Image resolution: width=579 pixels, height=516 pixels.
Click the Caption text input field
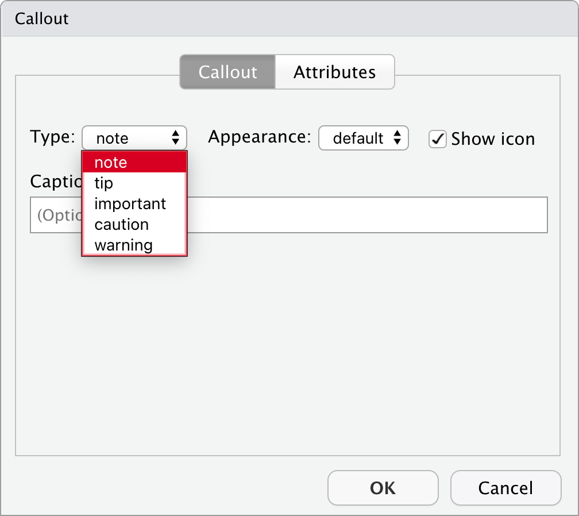pyautogui.click(x=368, y=215)
